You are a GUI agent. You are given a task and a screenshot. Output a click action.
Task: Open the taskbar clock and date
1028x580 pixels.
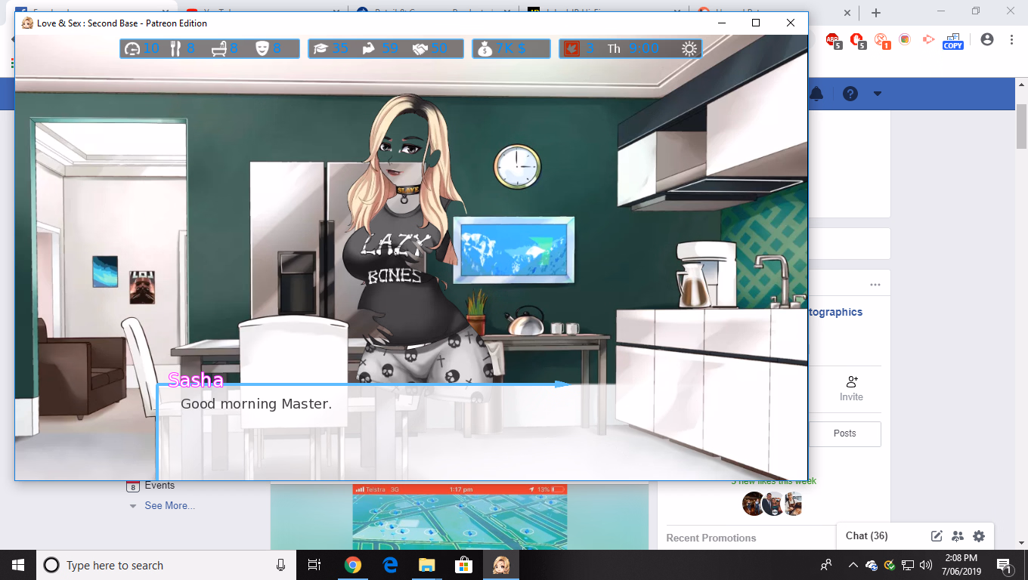click(961, 565)
